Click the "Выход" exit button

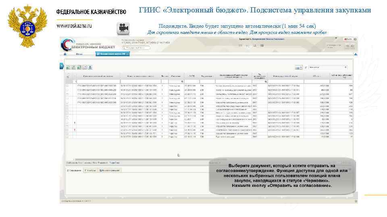pyautogui.click(x=348, y=39)
